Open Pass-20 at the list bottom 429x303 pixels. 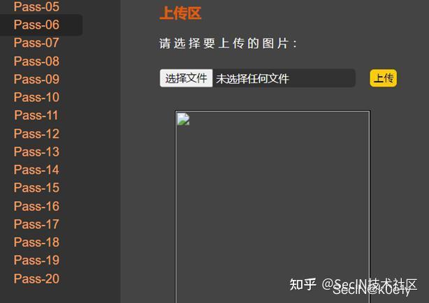(36, 279)
